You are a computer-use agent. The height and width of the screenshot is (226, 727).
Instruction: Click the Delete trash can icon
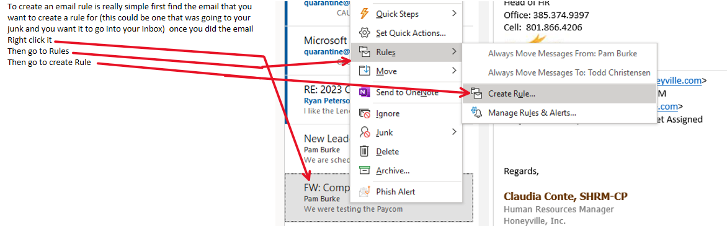(364, 152)
